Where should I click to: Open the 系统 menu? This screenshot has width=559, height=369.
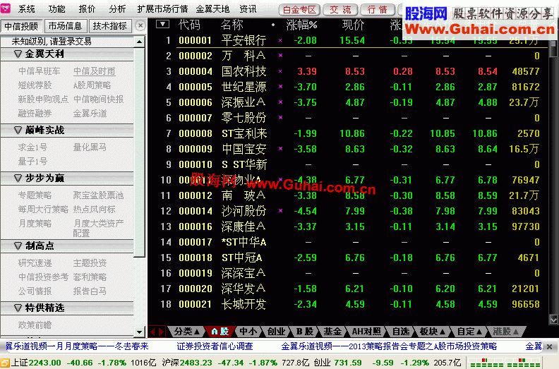[27, 9]
